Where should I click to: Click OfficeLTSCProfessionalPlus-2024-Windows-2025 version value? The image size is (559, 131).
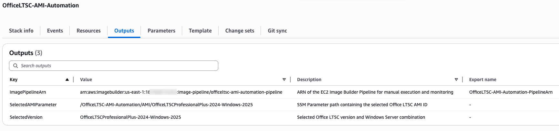pyautogui.click(x=130, y=117)
